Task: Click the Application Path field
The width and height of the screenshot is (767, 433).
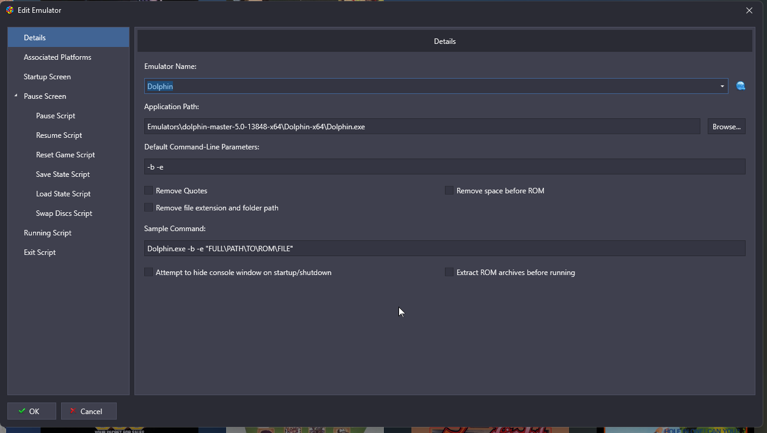Action: coord(422,126)
